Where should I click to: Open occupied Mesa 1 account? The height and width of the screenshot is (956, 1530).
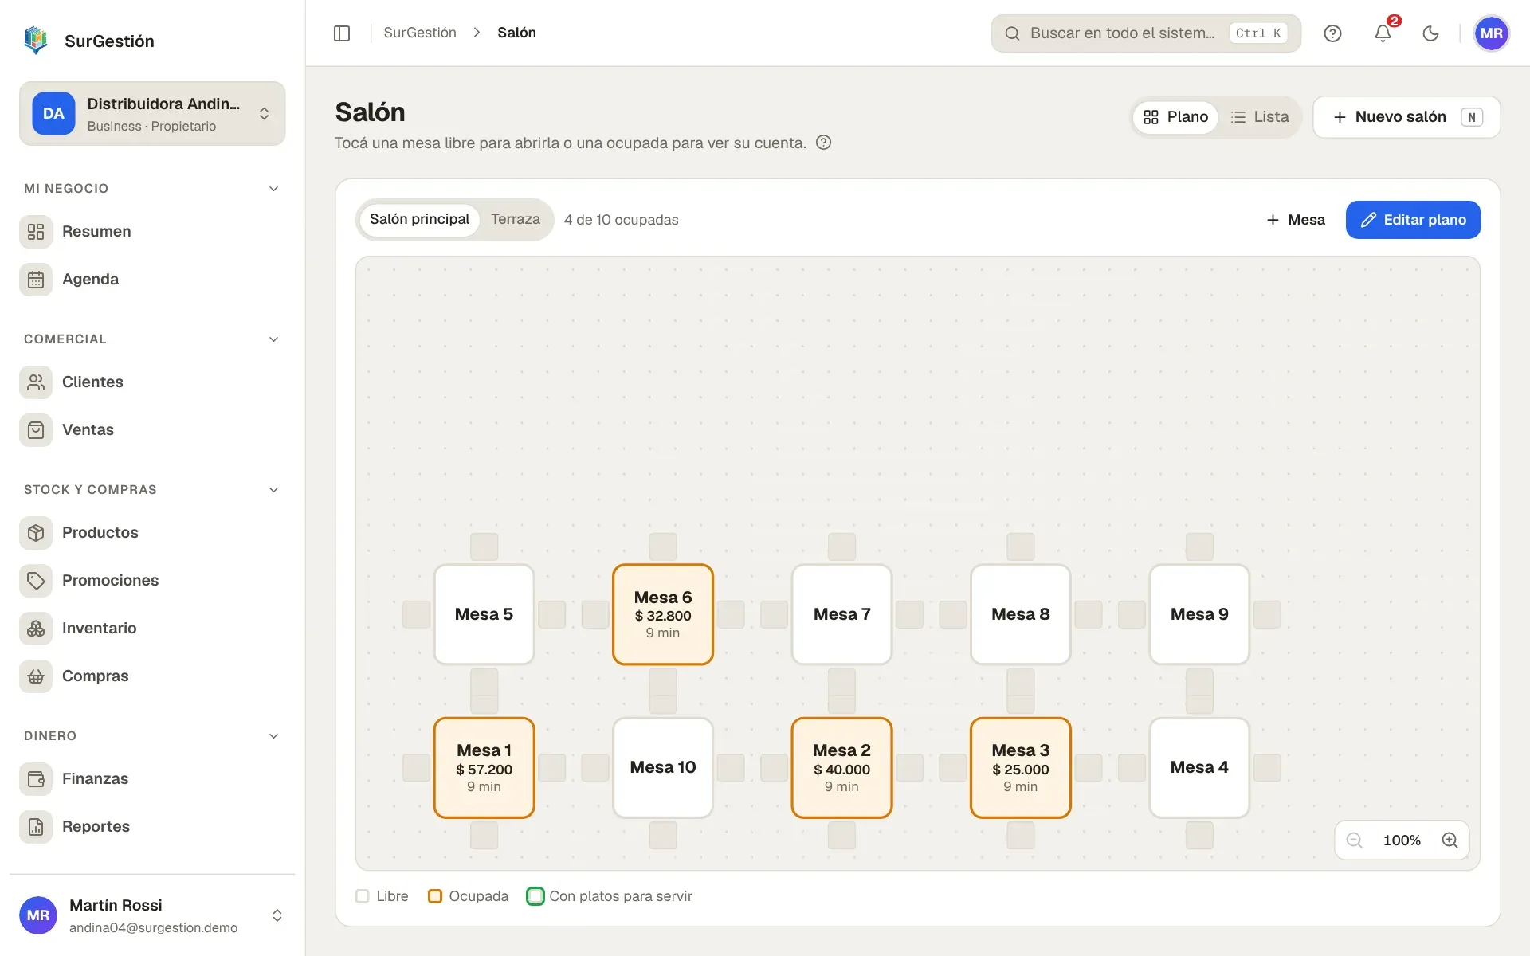point(484,768)
